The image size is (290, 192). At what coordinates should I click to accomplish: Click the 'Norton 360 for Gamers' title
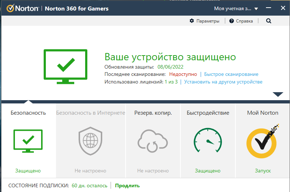click(x=77, y=8)
